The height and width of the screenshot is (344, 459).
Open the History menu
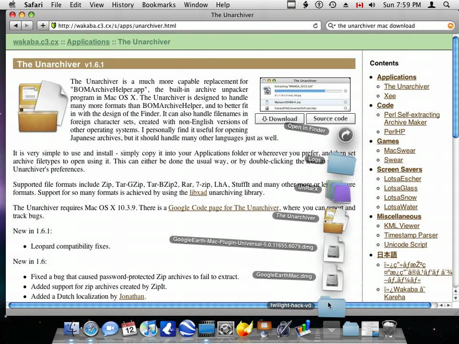coord(123,5)
